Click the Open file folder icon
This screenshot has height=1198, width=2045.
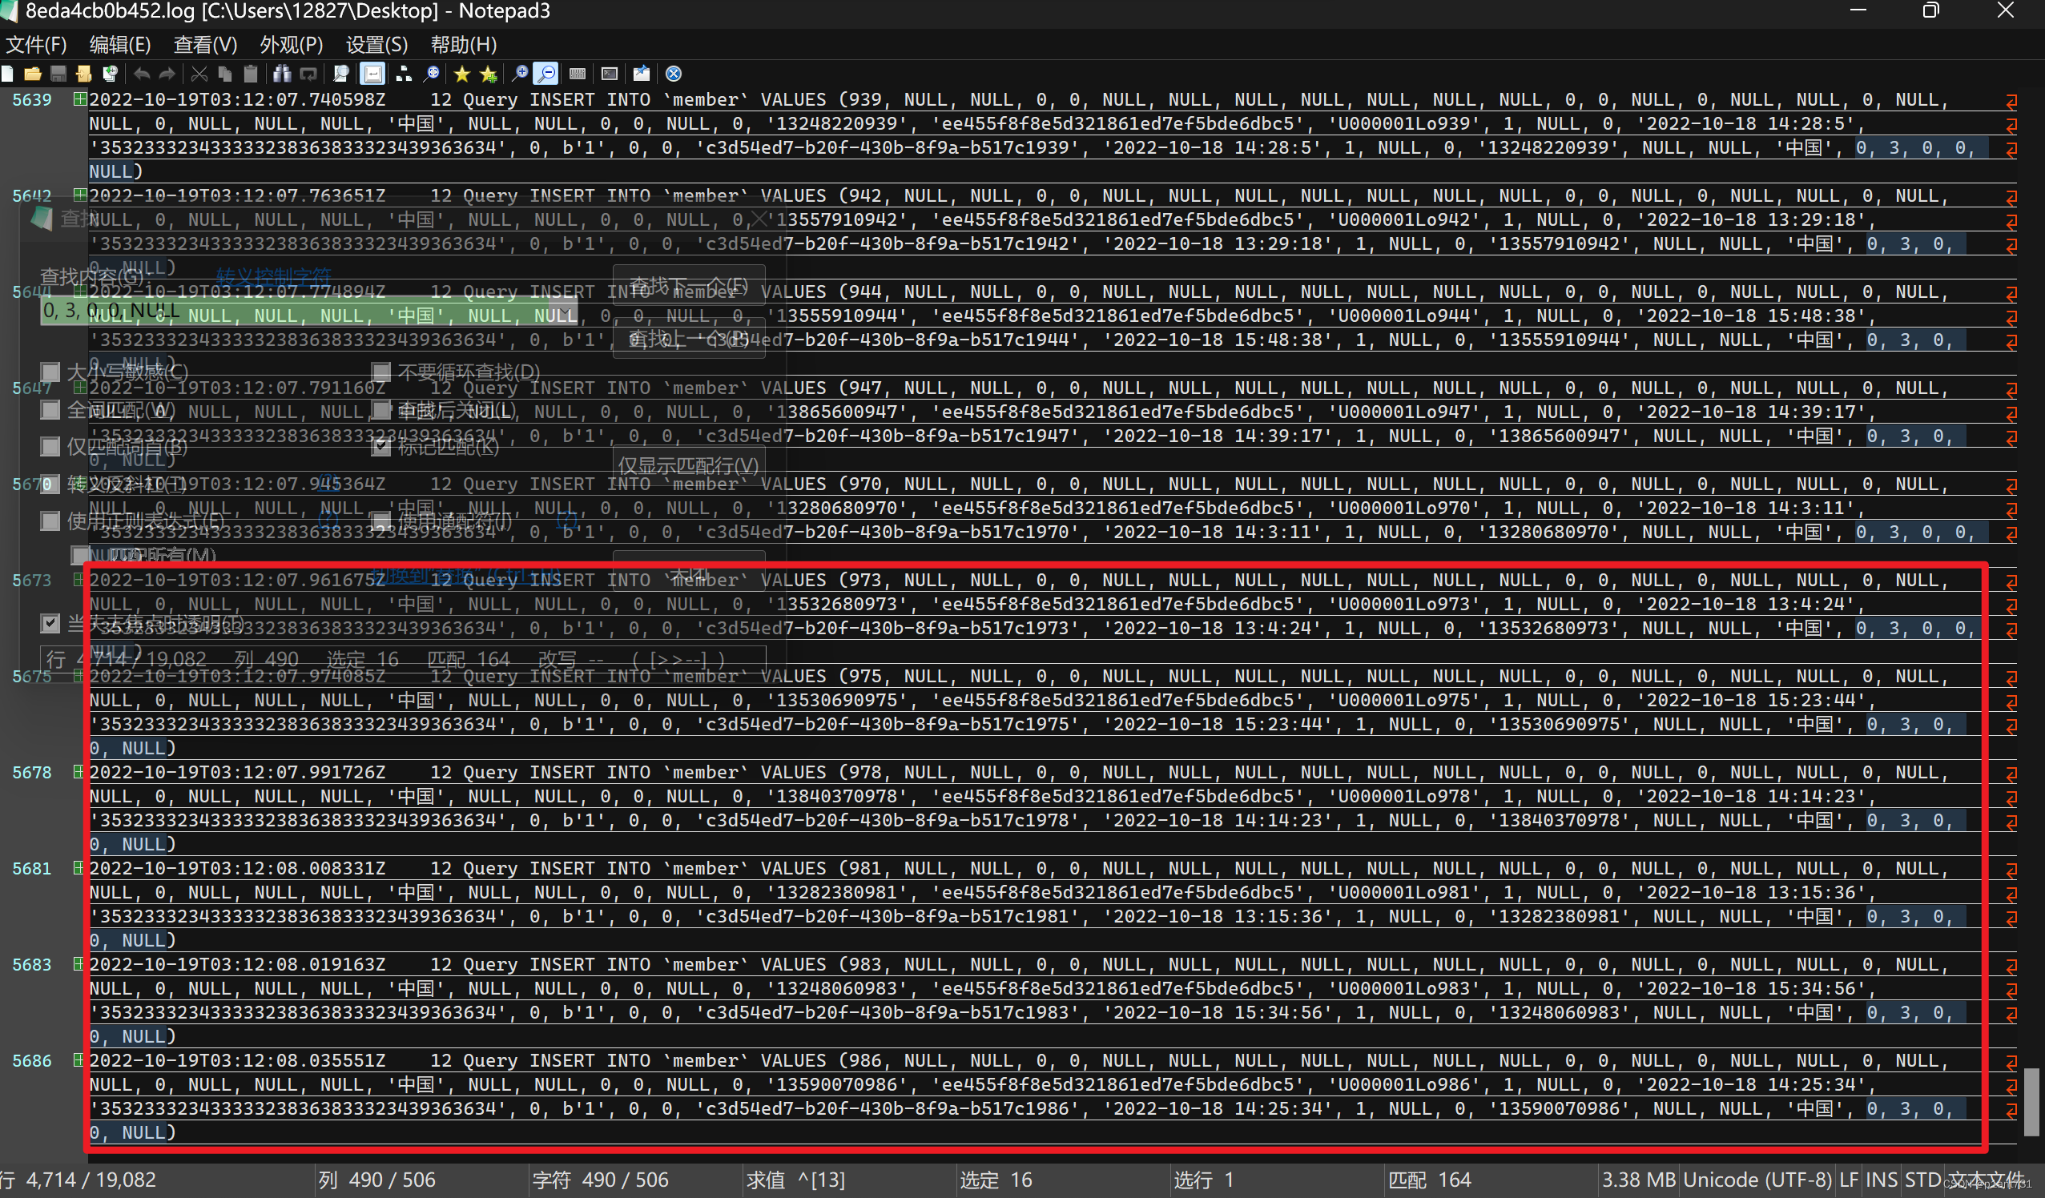point(33,74)
